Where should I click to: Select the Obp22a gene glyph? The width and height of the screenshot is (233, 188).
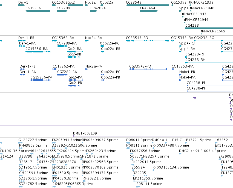[102, 5]
